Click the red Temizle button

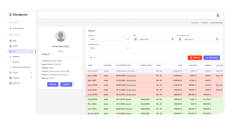coord(195,58)
